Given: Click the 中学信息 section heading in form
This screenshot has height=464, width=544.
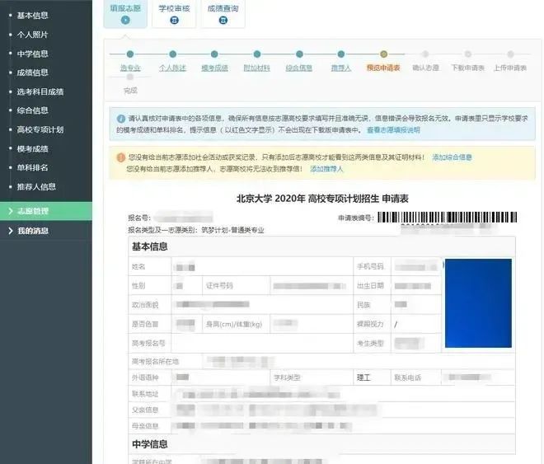Looking at the screenshot, I should tap(149, 444).
